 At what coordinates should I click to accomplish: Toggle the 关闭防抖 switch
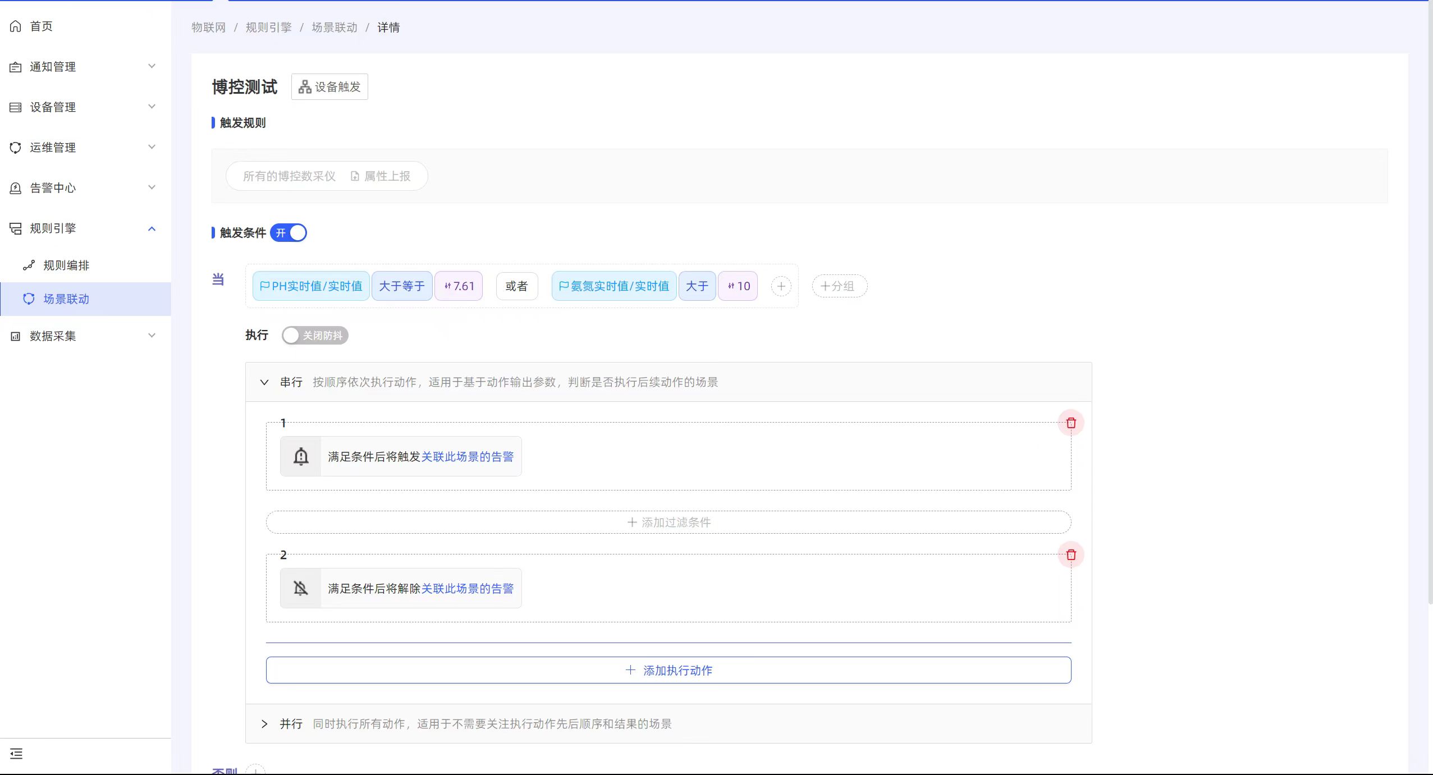tap(315, 336)
